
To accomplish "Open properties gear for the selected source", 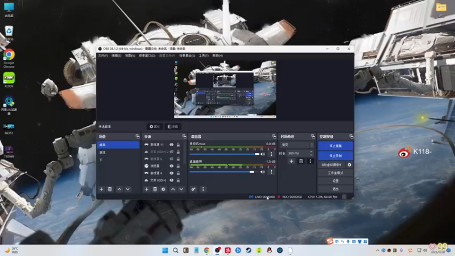I will pyautogui.click(x=163, y=189).
